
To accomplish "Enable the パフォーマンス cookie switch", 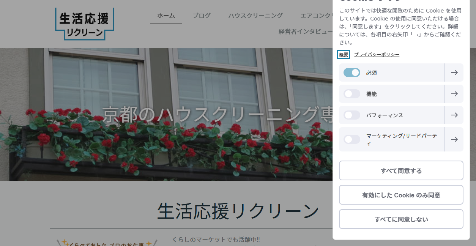I will [351, 115].
